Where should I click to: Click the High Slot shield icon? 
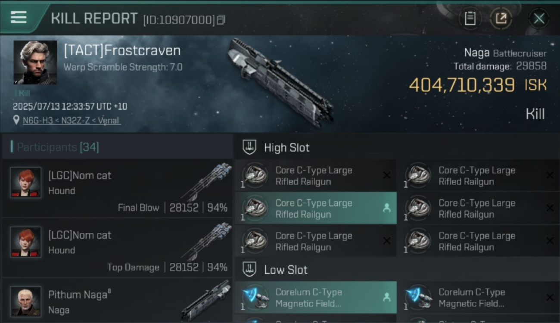pos(250,147)
